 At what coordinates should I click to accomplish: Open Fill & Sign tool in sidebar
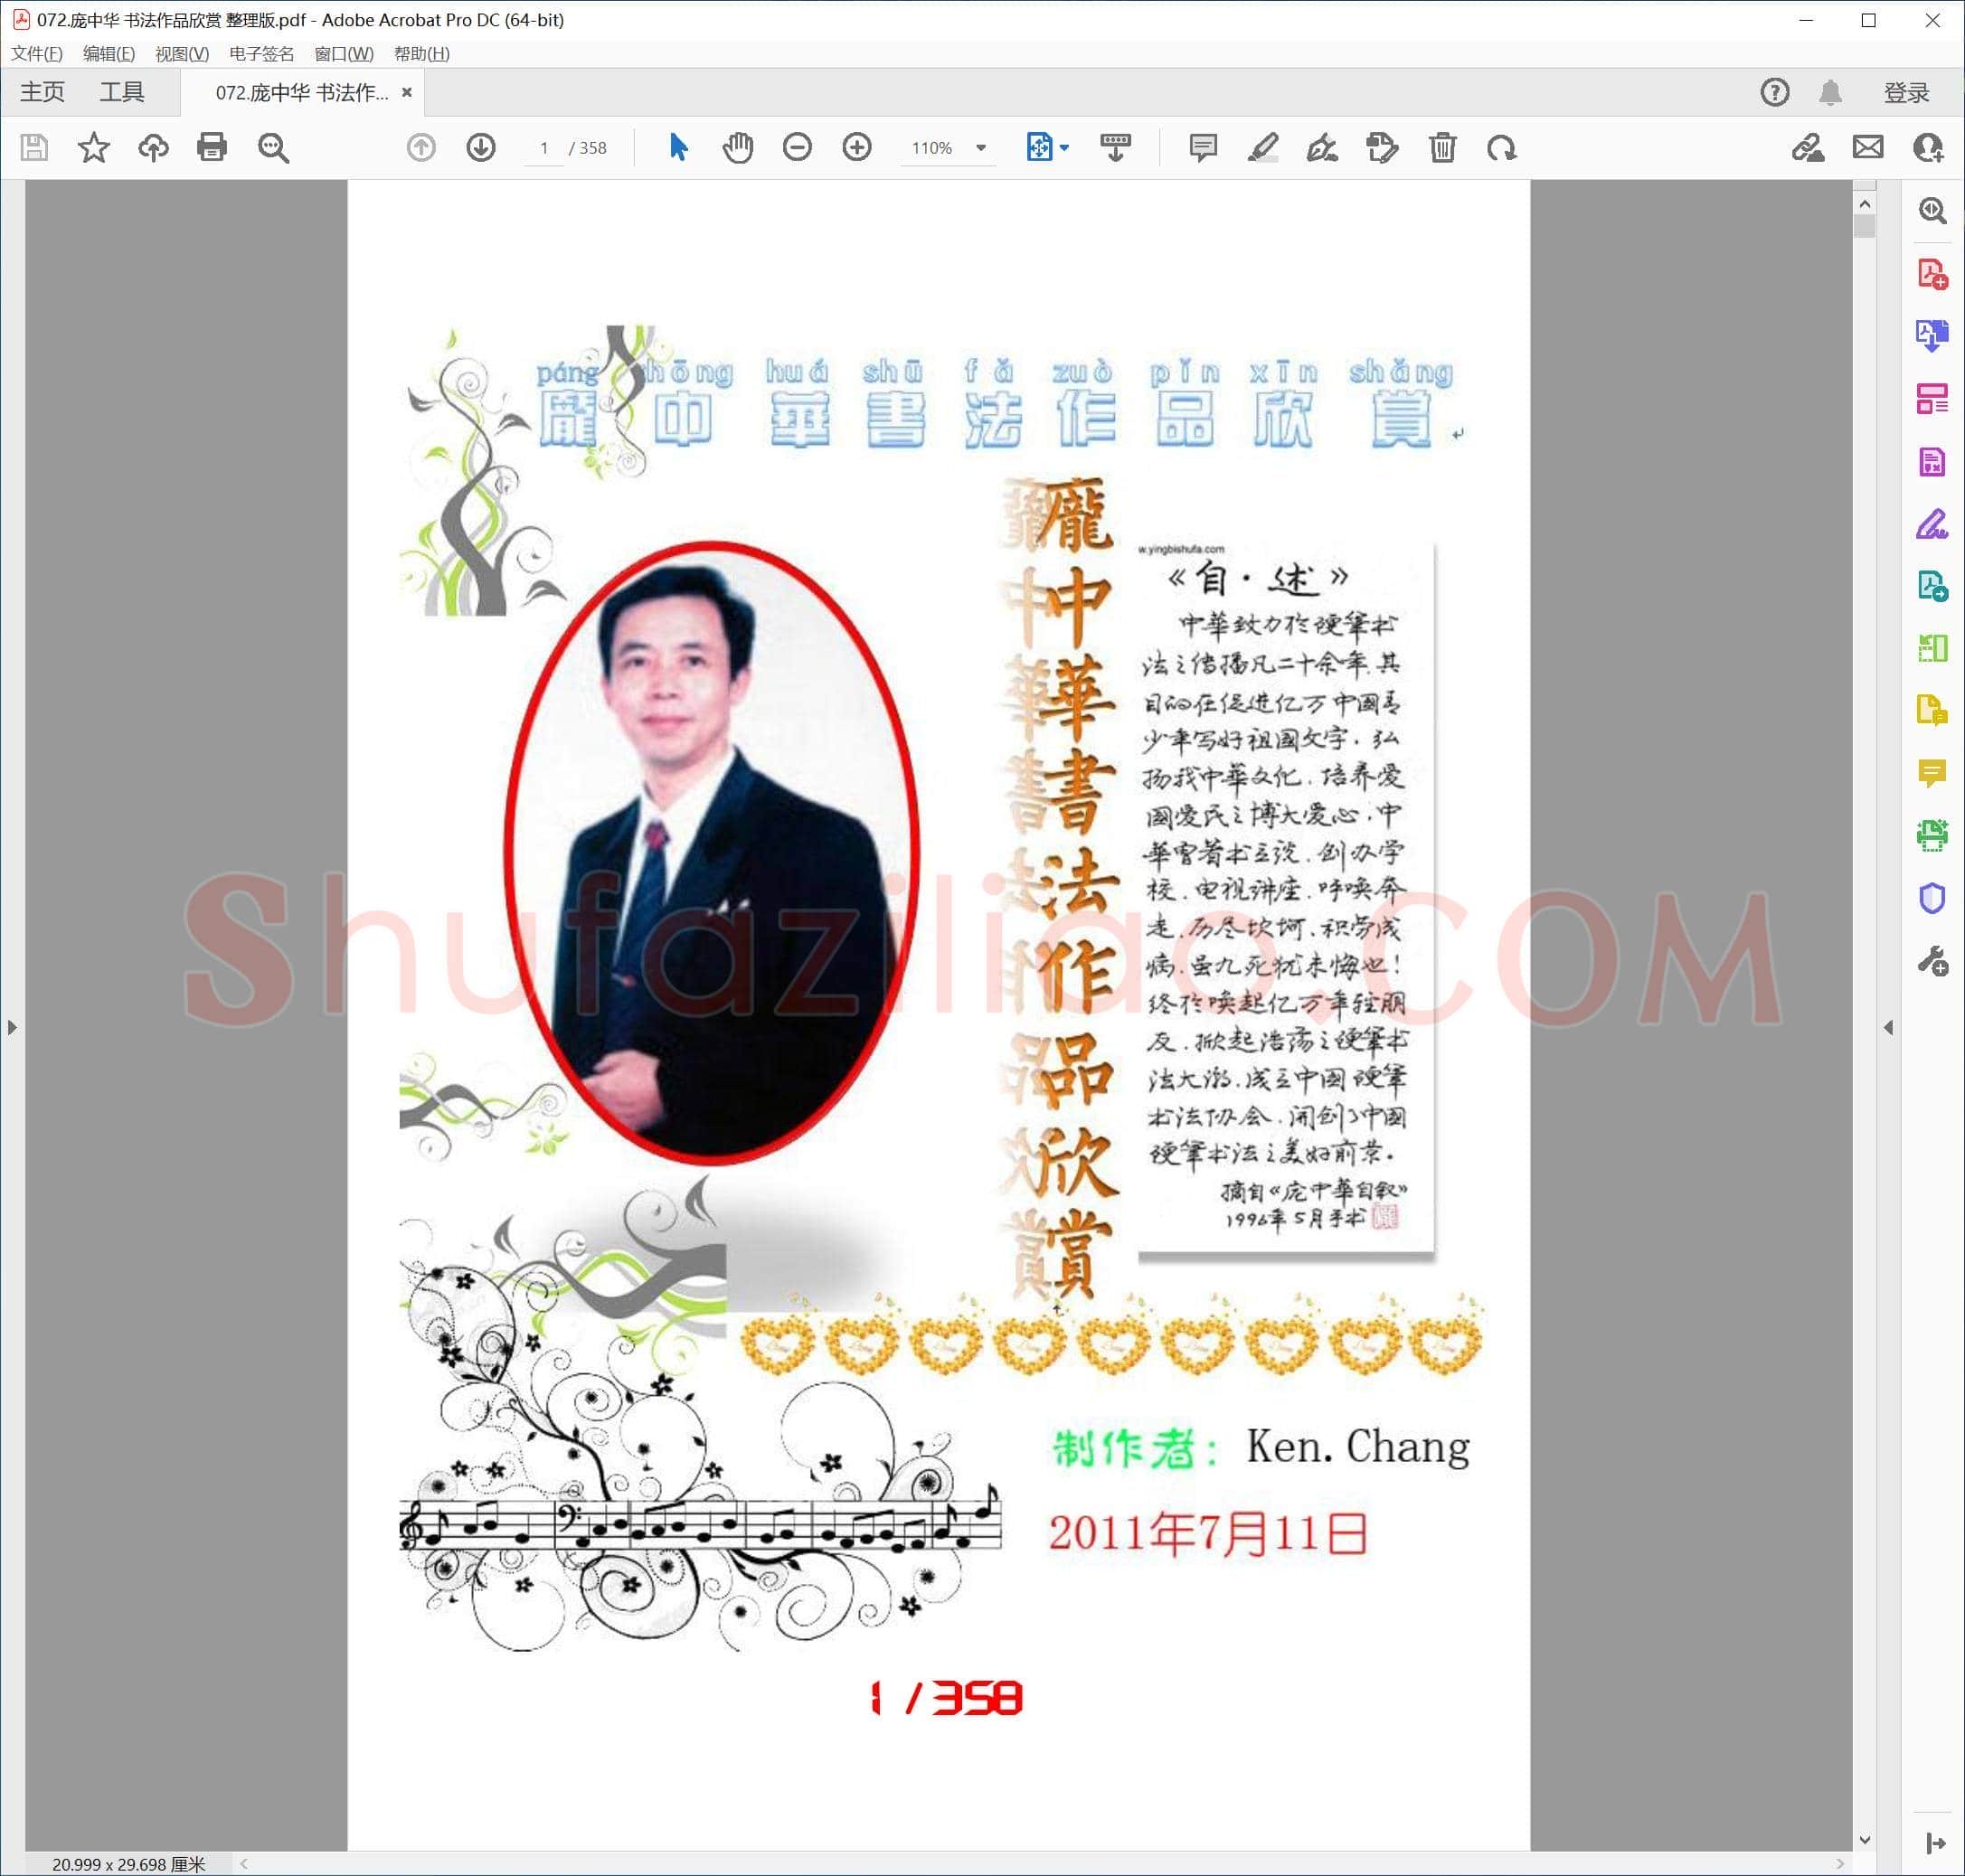(x=1932, y=524)
